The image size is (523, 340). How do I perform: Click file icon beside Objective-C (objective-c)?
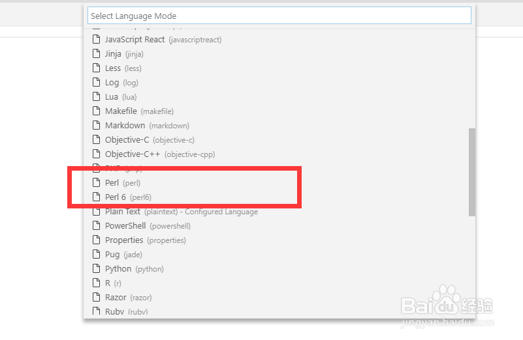pos(96,139)
